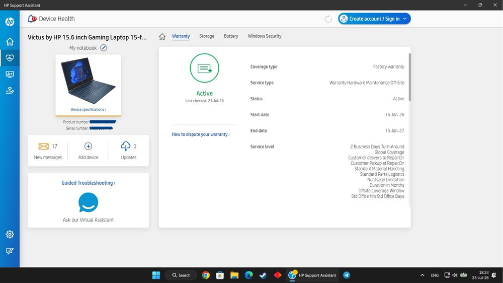Open the feedback icon at the sidebar bottom
The height and width of the screenshot is (283, 503).
click(x=10, y=251)
